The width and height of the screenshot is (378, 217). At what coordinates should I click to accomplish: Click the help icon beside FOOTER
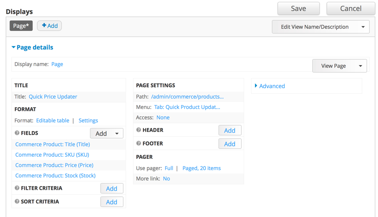(x=139, y=144)
